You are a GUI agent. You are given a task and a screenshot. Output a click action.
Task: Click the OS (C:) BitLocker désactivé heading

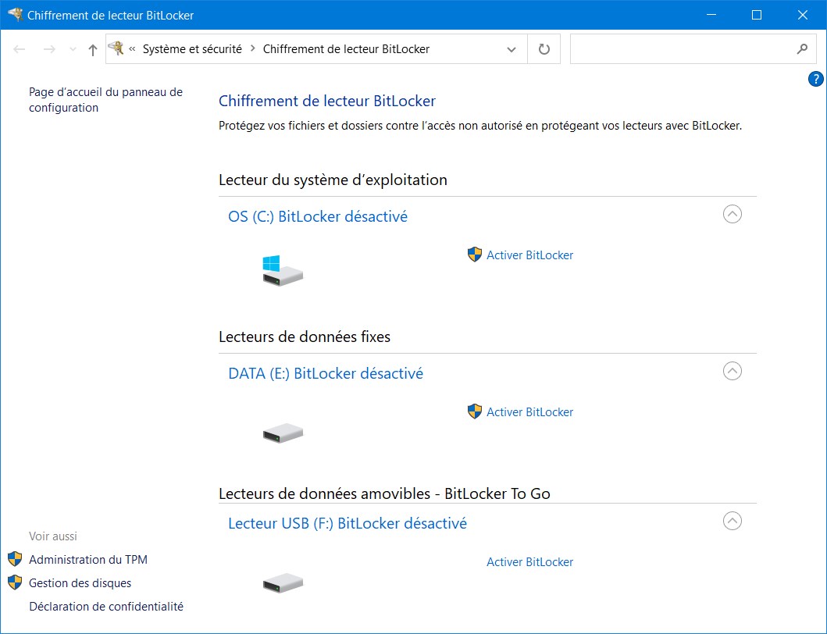click(318, 216)
